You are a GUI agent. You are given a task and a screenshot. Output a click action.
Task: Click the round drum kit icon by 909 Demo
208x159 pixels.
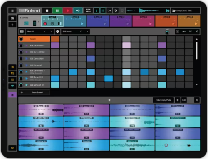click(57, 32)
